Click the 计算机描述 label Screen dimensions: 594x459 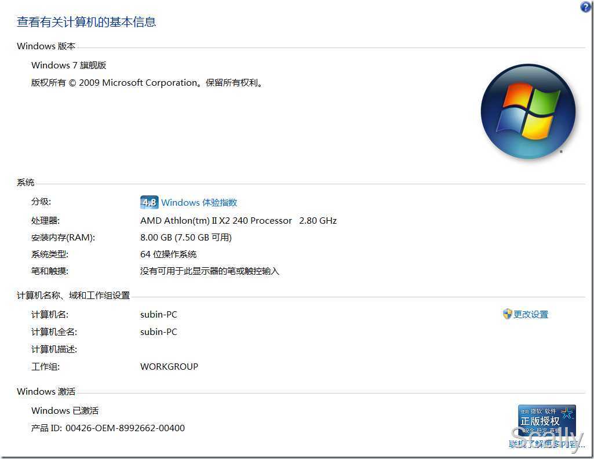point(54,349)
